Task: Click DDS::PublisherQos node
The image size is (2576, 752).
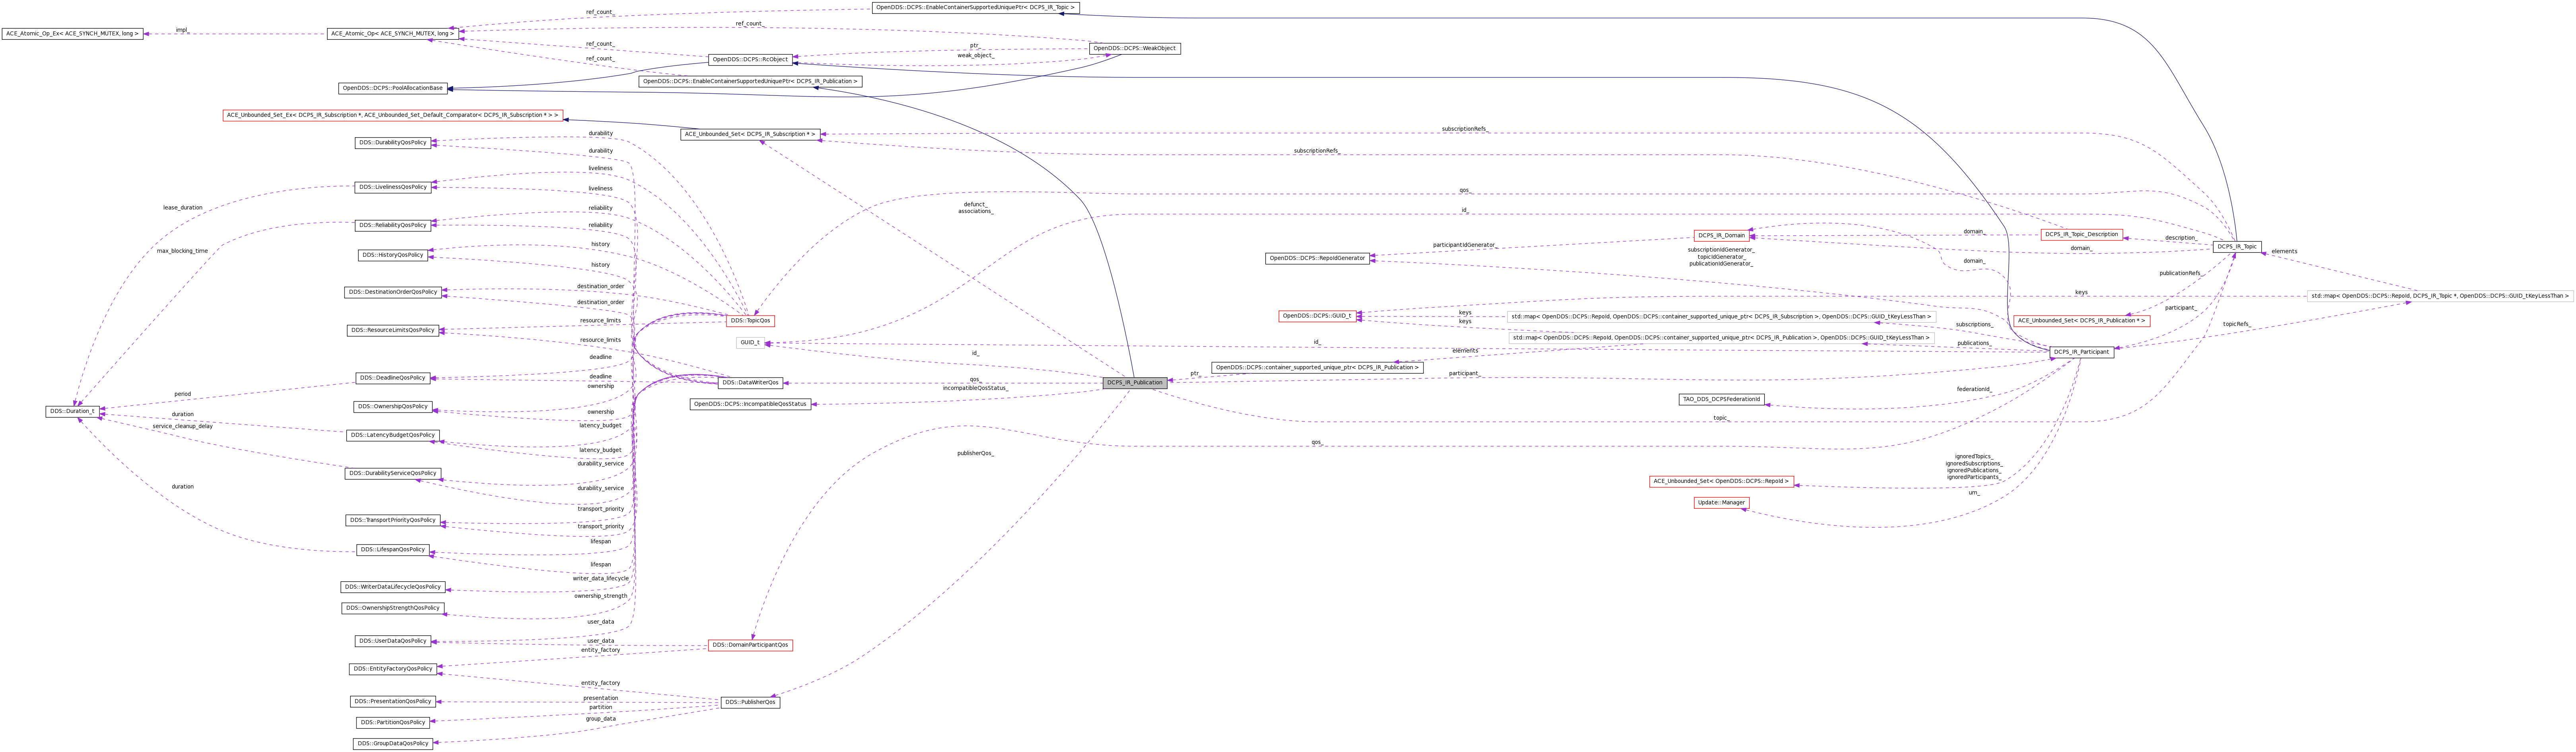Action: (x=750, y=703)
